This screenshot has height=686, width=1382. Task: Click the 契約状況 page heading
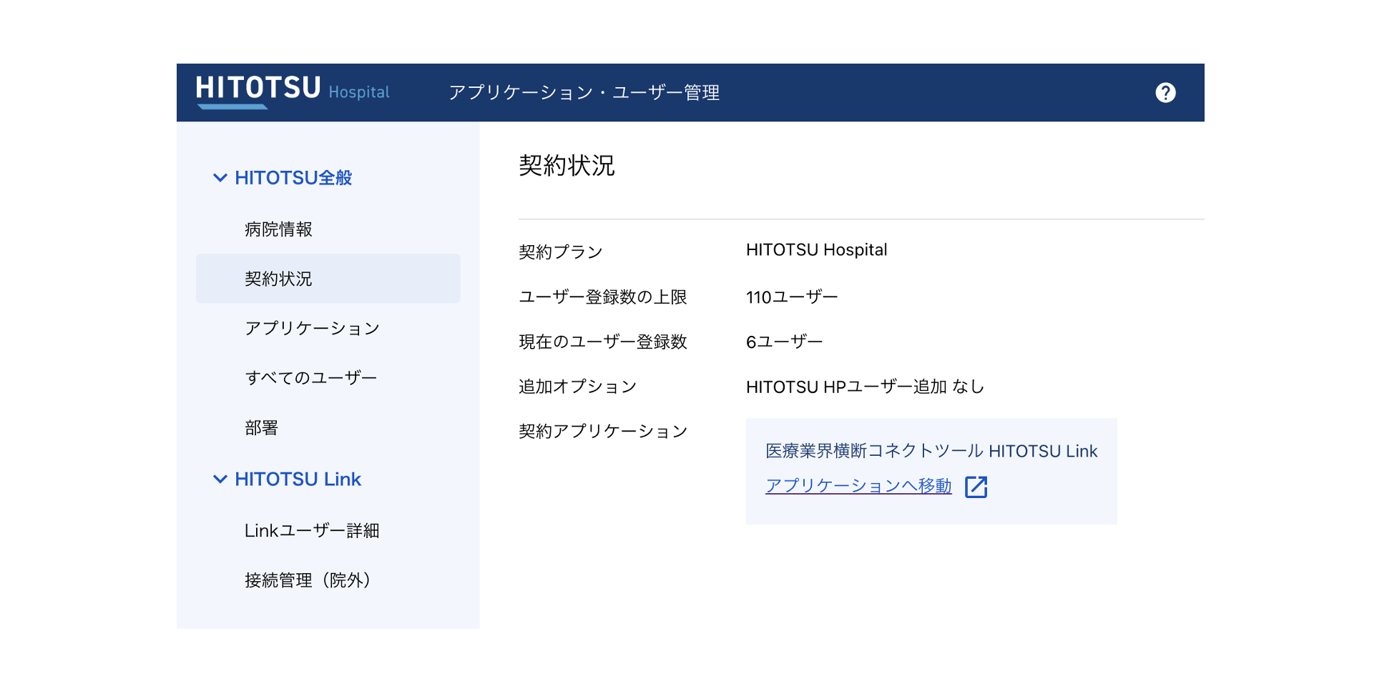pos(567,166)
